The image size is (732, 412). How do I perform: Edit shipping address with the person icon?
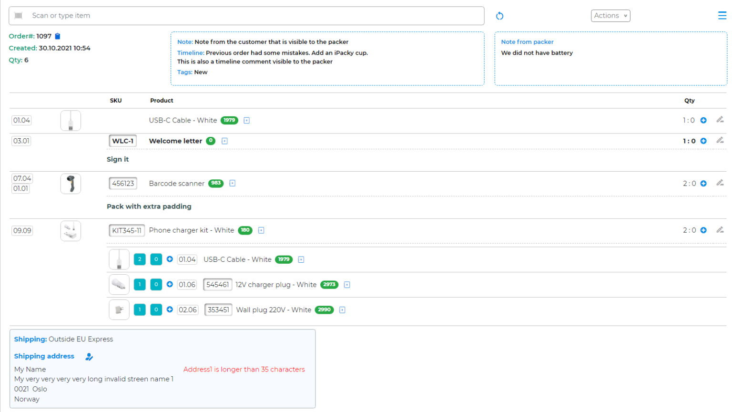[89, 357]
